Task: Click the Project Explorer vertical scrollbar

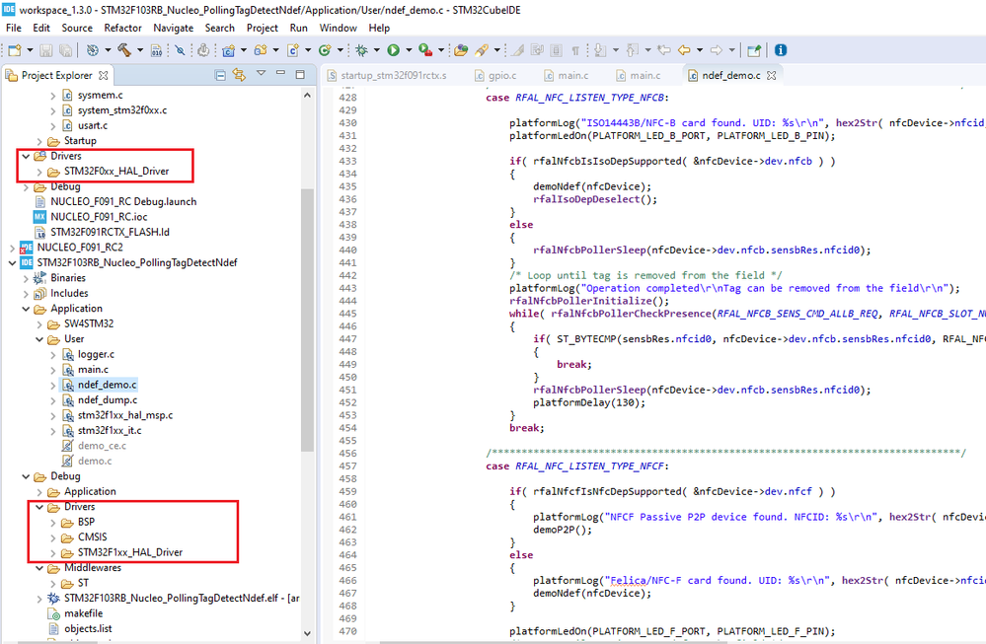Action: (308, 321)
